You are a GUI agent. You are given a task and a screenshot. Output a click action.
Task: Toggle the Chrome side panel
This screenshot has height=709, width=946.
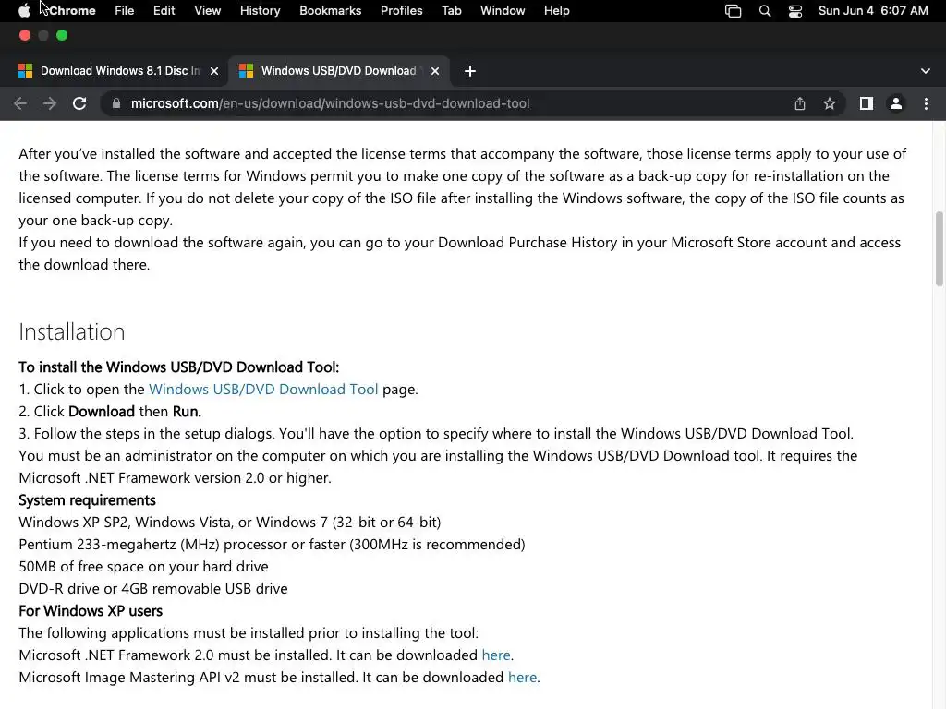866,103
